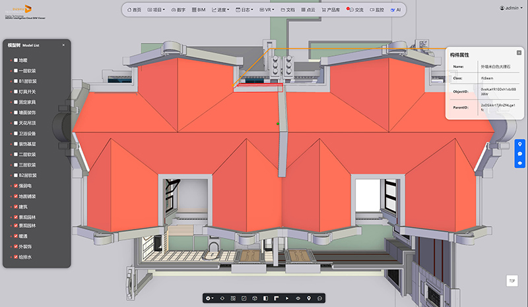Screen dimensions: 528x307
Task: Click the location pin icon in bottom toolbar
Action: click(x=309, y=298)
